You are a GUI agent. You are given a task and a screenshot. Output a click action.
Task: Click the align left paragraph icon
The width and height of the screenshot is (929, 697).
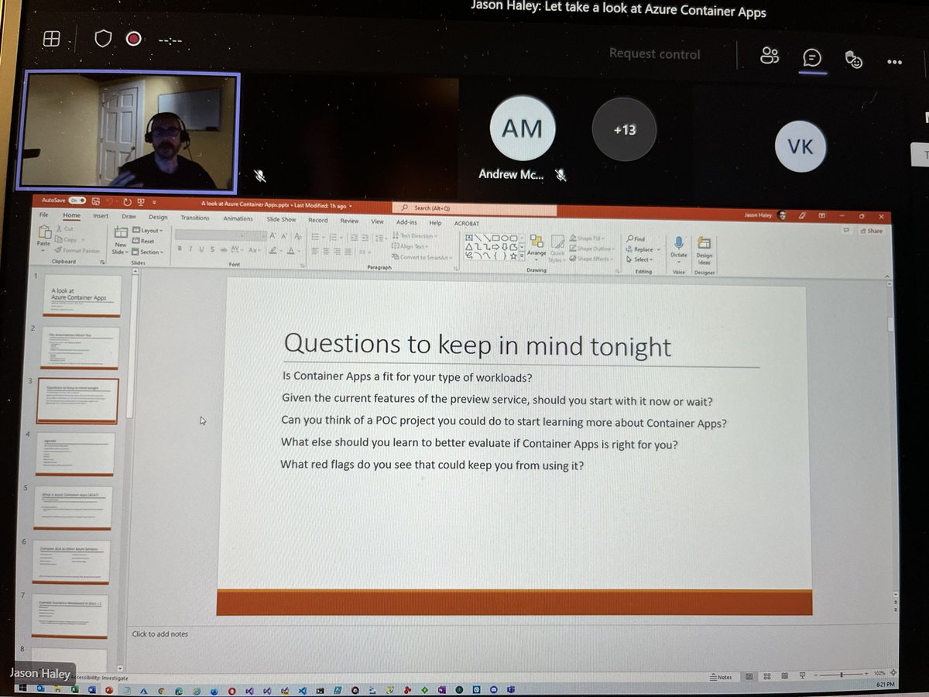point(316,251)
